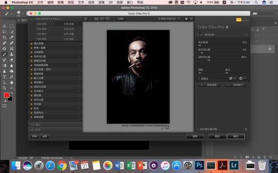Toggle favorite star for 天光镜 filter

point(31,104)
